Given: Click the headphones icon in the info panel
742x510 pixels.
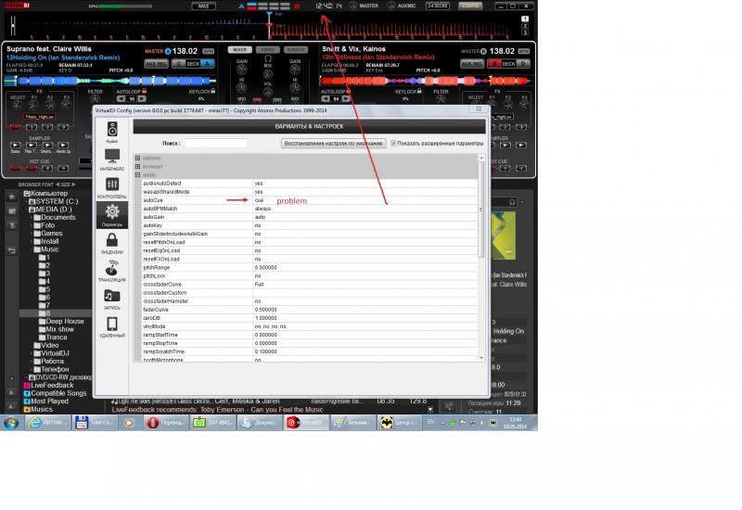Looking at the screenshot, I should (x=512, y=202).
